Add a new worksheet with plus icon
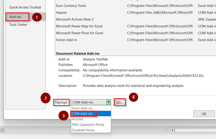The width and height of the screenshot is (216, 139). tap(2, 130)
